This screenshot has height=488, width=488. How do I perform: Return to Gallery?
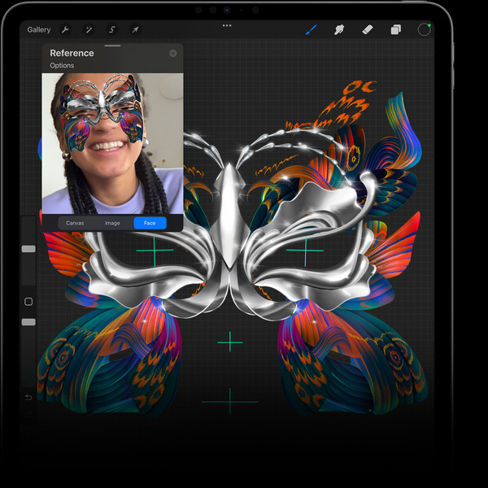click(39, 30)
